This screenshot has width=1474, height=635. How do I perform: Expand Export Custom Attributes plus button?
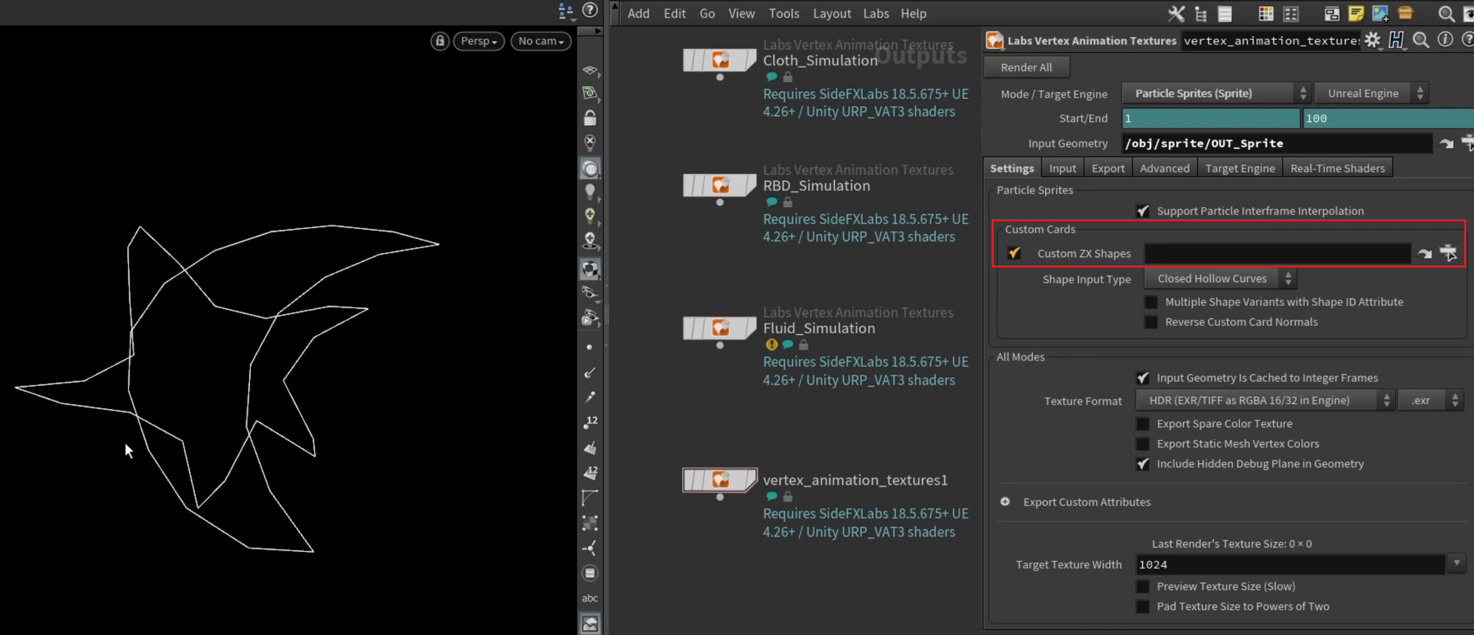(x=1005, y=502)
